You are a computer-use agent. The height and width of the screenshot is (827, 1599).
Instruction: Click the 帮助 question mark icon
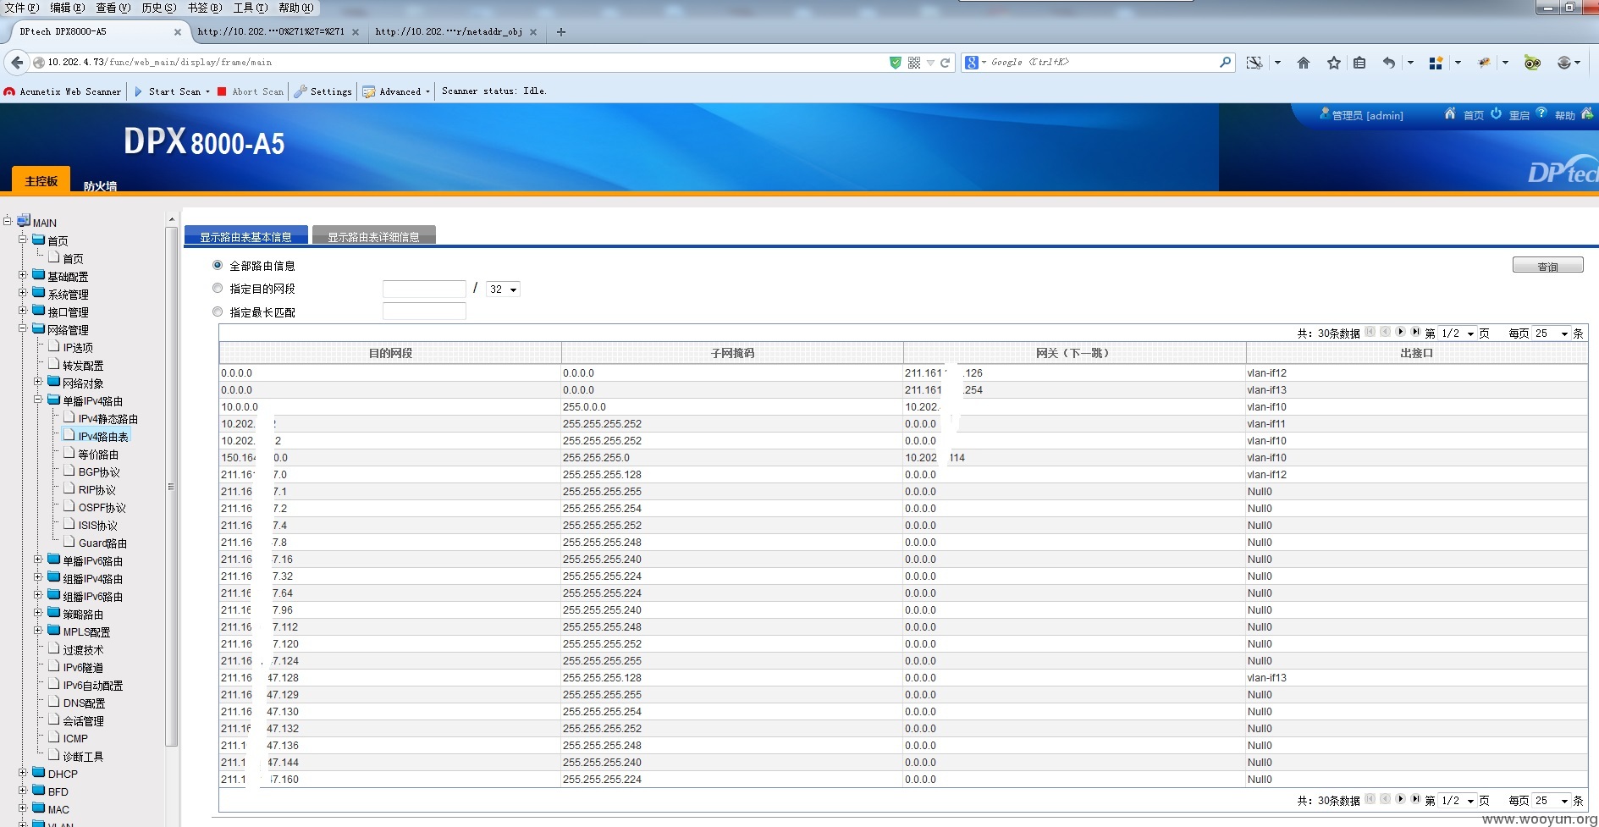pos(1541,113)
